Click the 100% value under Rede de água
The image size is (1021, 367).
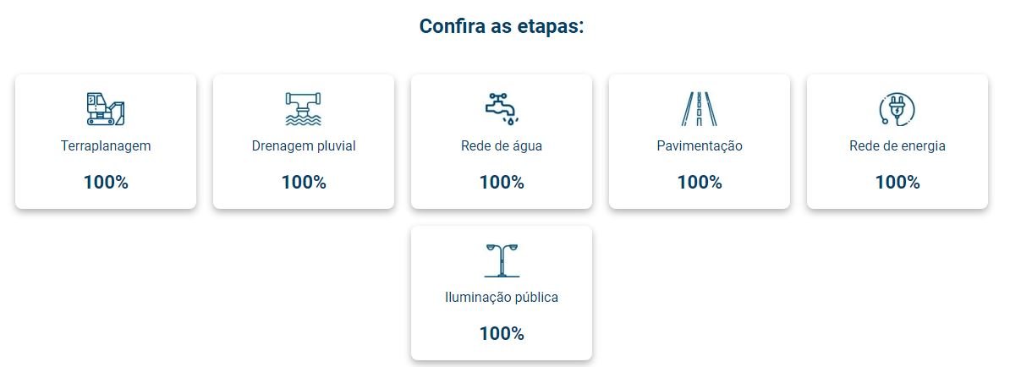pos(502,182)
